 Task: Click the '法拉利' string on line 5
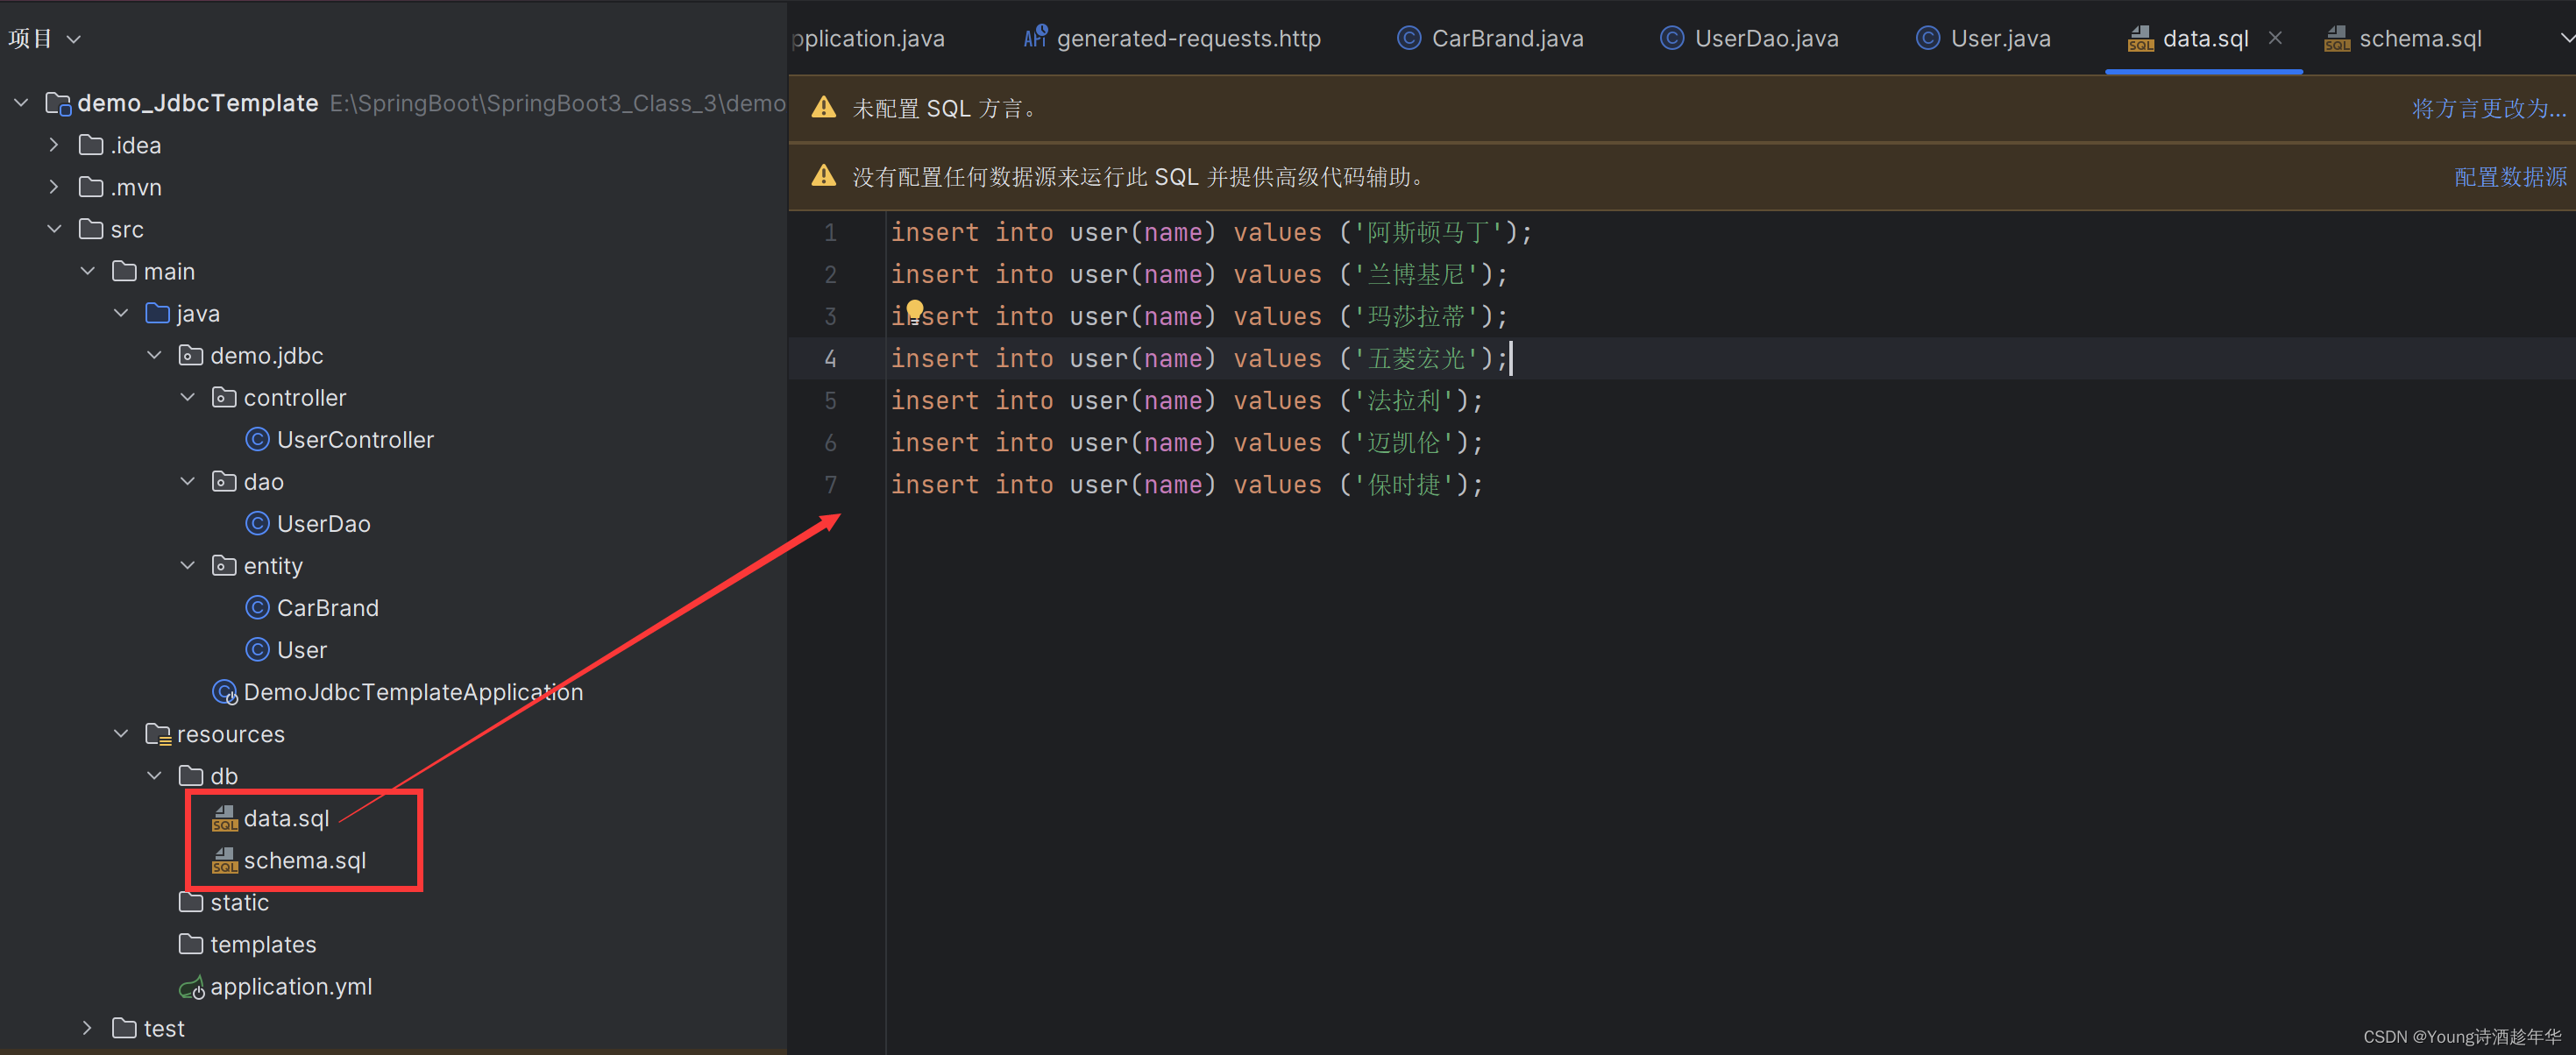[1404, 400]
